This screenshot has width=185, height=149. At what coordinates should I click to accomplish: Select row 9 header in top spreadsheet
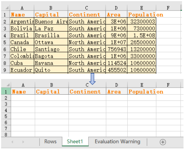[6, 70]
